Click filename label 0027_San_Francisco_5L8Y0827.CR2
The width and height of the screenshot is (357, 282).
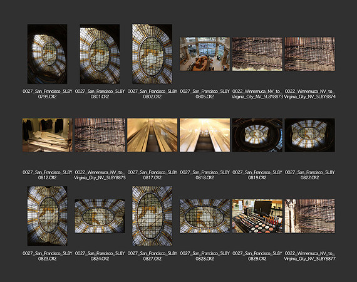[x=152, y=256]
